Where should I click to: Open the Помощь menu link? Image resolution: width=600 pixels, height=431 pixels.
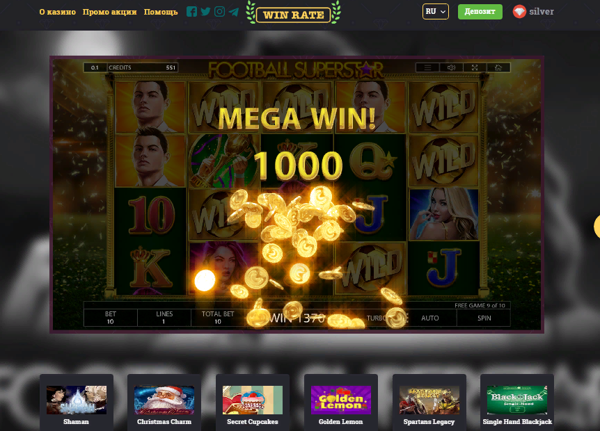tap(161, 12)
